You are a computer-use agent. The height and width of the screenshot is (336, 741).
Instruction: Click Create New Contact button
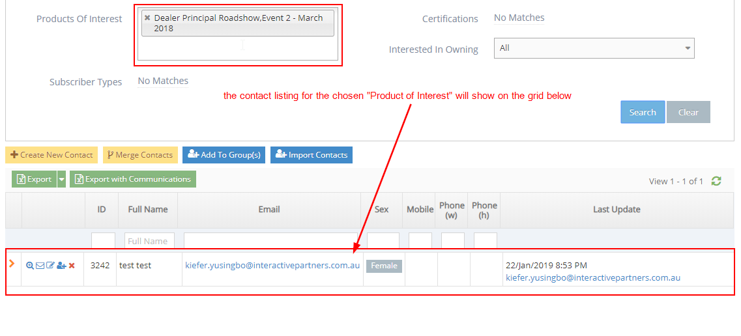click(51, 155)
